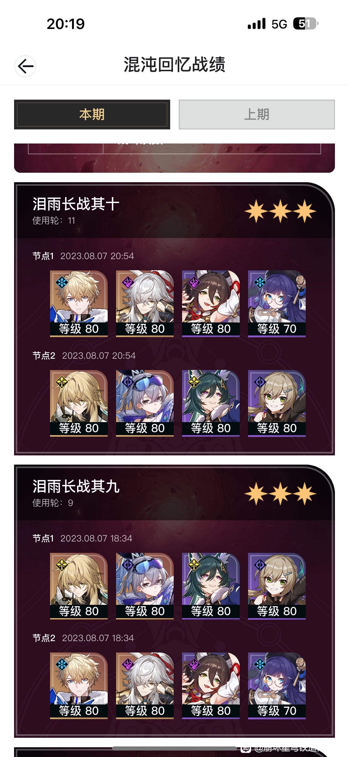Screen dimensions: 349x757
Task: Select light brown-haired character in 其十 节点2
Action: coord(277,403)
